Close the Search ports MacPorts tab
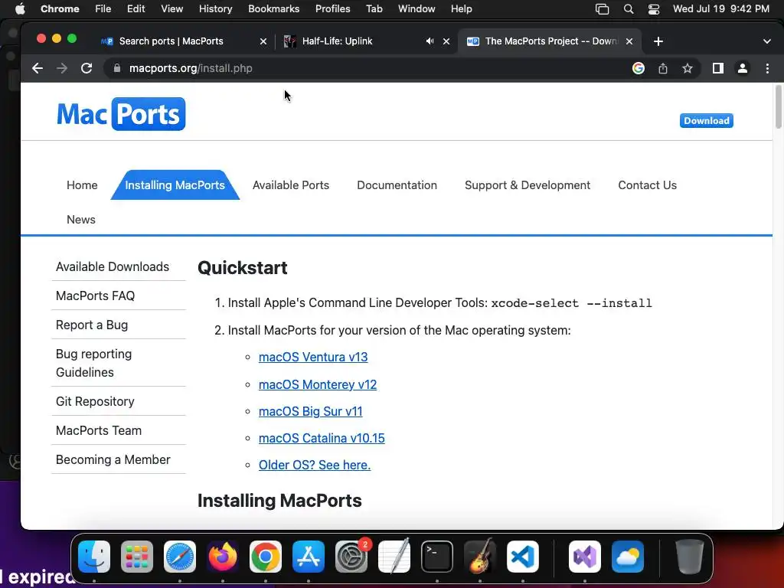This screenshot has width=784, height=588. tap(263, 41)
